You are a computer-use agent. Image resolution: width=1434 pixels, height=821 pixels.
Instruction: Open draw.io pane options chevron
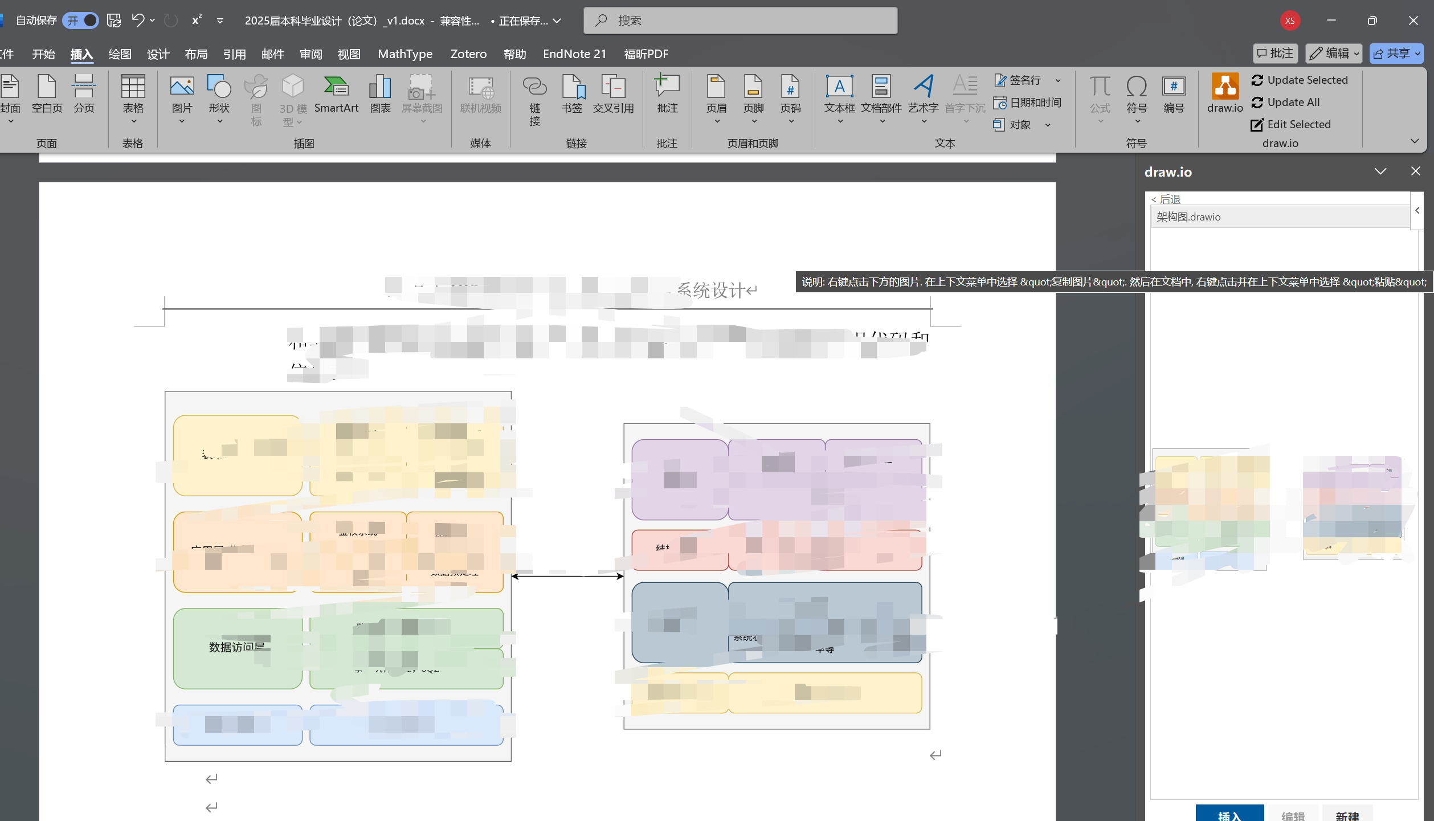click(x=1380, y=171)
